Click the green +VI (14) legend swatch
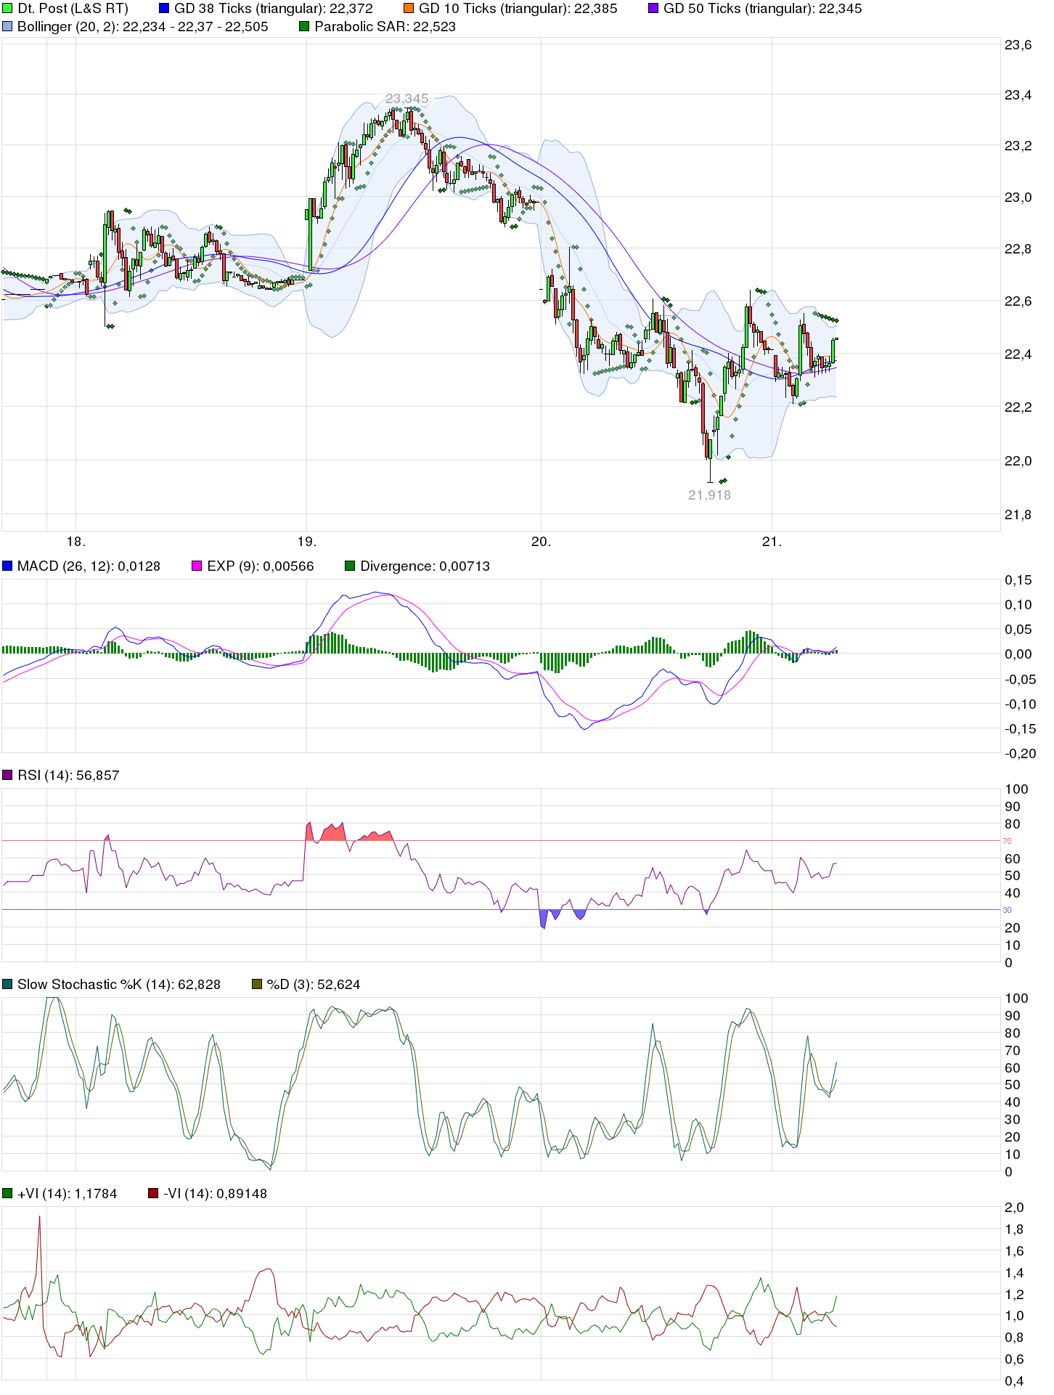The width and height of the screenshot is (1054, 1395). point(7,1193)
